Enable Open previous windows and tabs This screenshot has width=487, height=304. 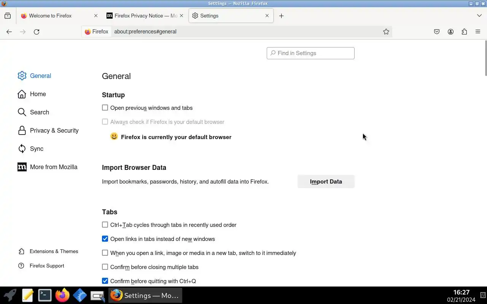pyautogui.click(x=105, y=108)
